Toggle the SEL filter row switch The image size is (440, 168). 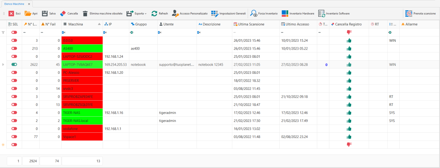point(14,32)
